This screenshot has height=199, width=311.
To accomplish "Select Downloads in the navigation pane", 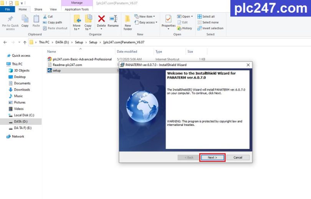I will (22, 90).
